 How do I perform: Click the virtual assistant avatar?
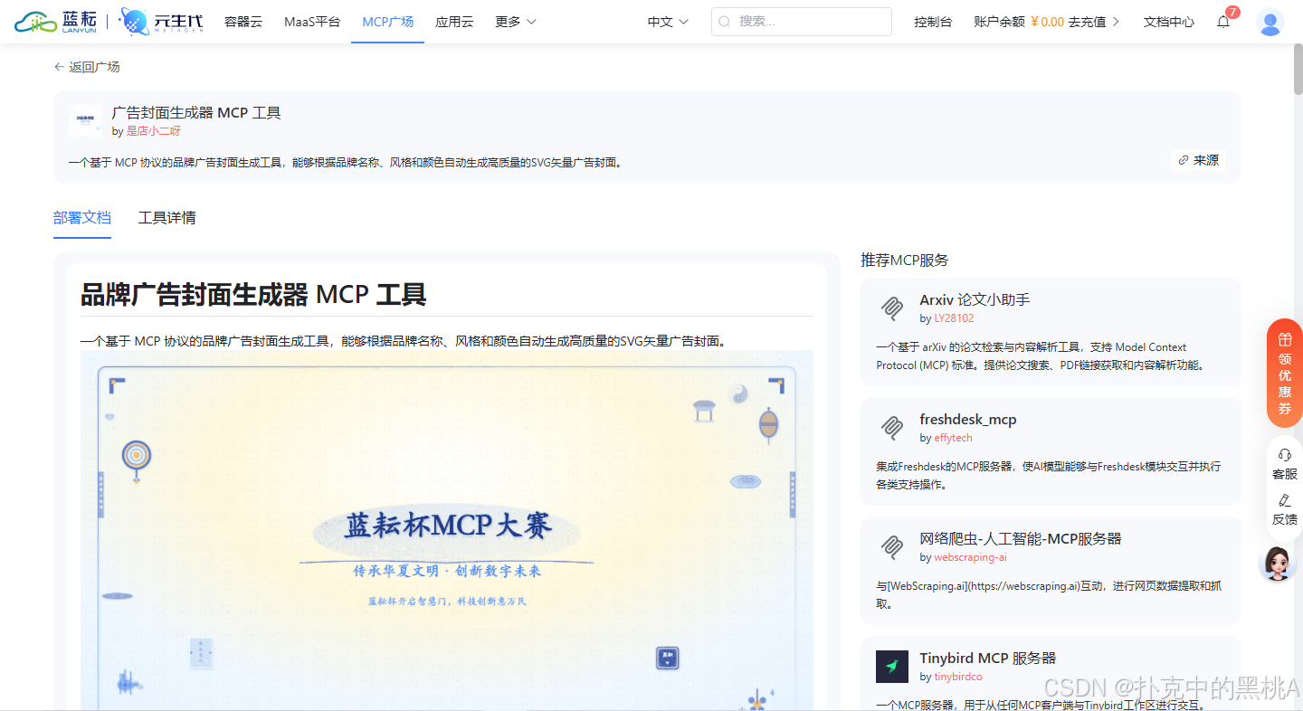1278,564
